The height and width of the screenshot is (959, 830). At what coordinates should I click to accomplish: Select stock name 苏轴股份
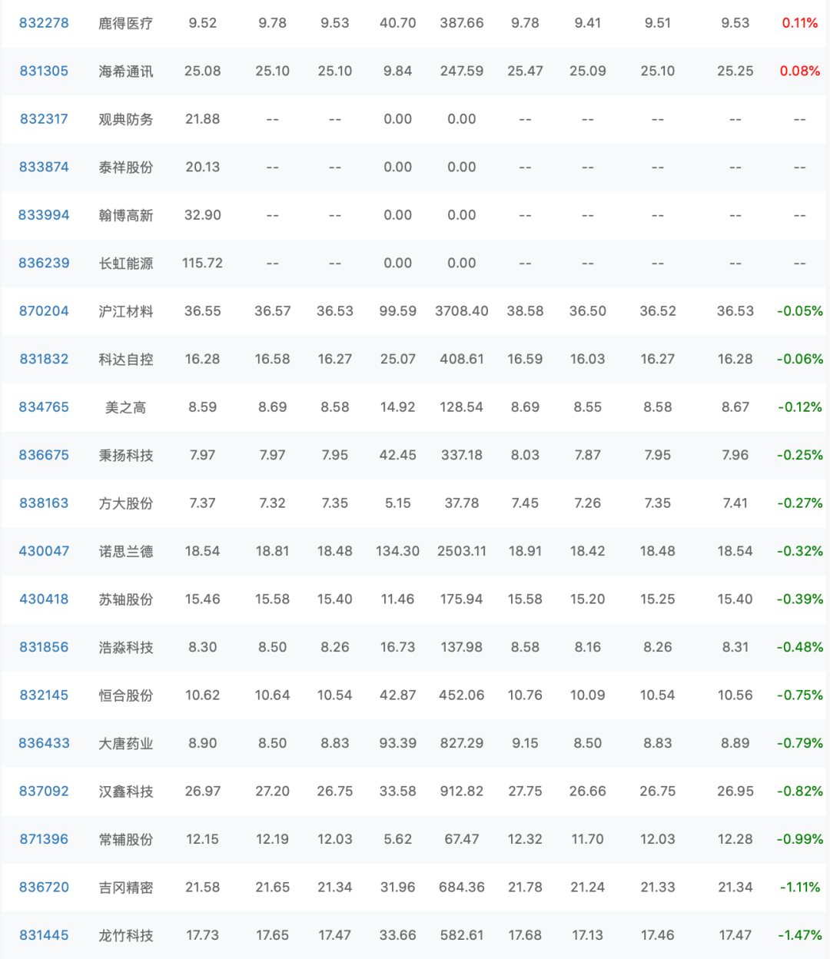pyautogui.click(x=126, y=599)
